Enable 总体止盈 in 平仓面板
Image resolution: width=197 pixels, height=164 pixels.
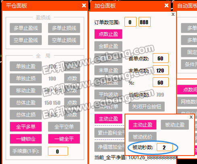(x=26, y=102)
